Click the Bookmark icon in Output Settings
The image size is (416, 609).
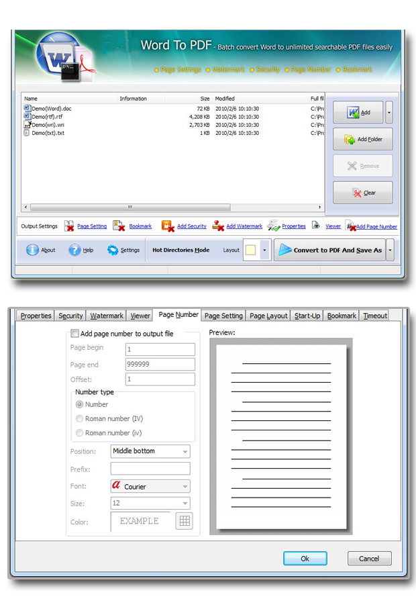click(119, 226)
